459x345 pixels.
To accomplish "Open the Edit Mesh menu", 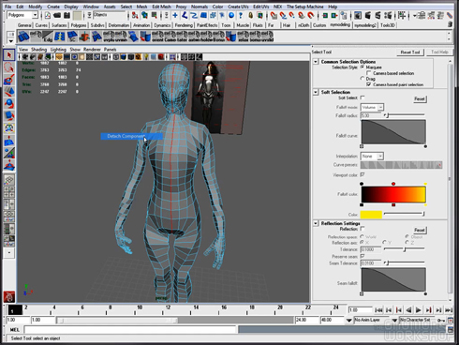I will (161, 7).
